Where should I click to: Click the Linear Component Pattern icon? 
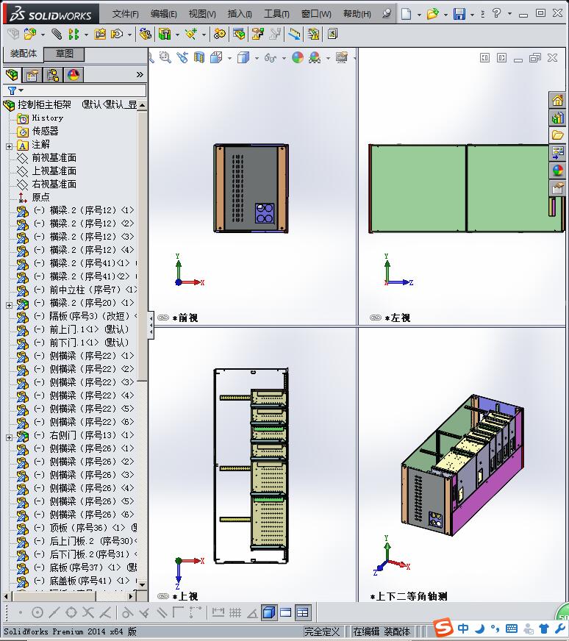[x=74, y=35]
